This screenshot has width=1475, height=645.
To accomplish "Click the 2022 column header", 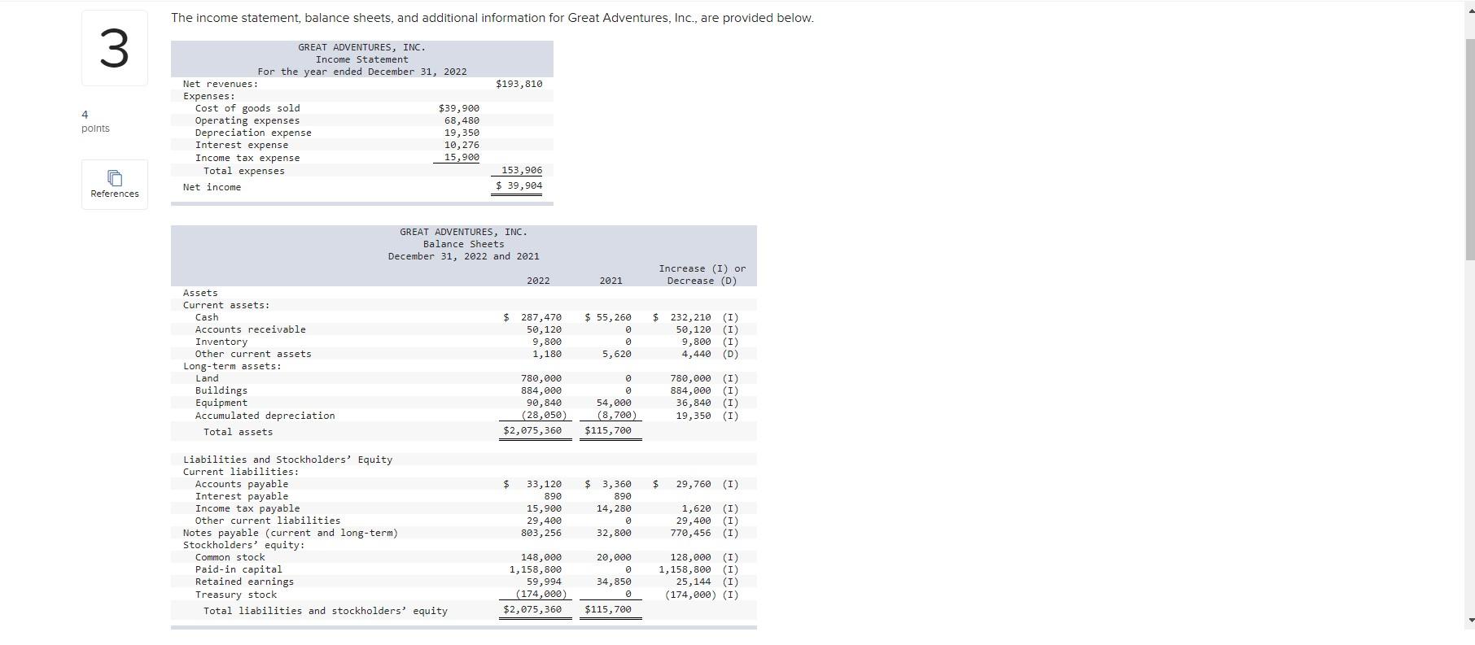I will coord(538,281).
